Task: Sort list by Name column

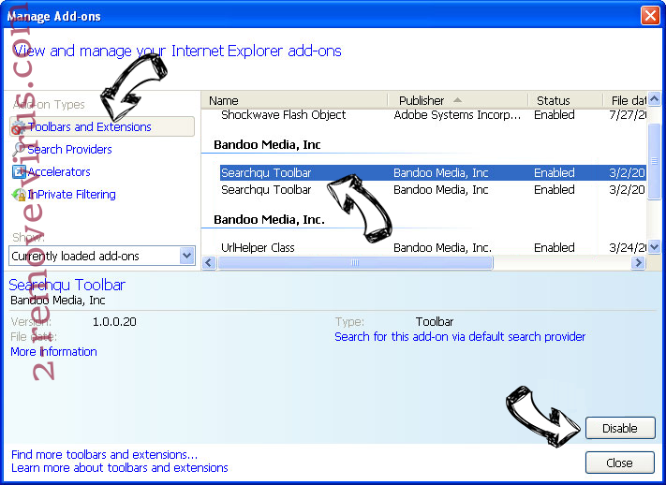Action: [294, 101]
